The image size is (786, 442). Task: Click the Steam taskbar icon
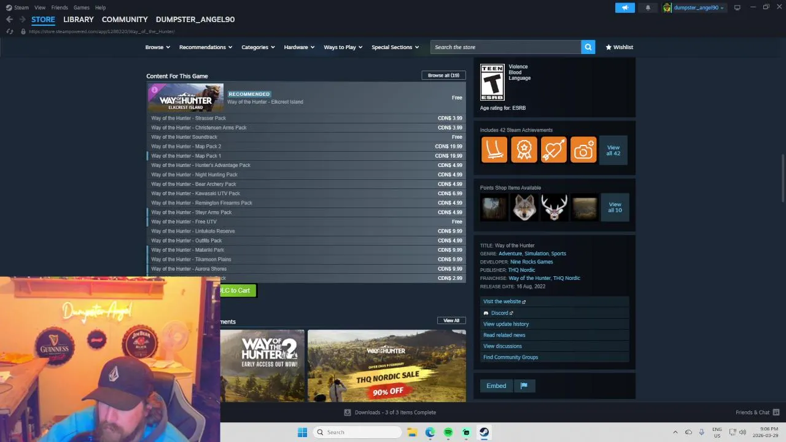(x=484, y=432)
